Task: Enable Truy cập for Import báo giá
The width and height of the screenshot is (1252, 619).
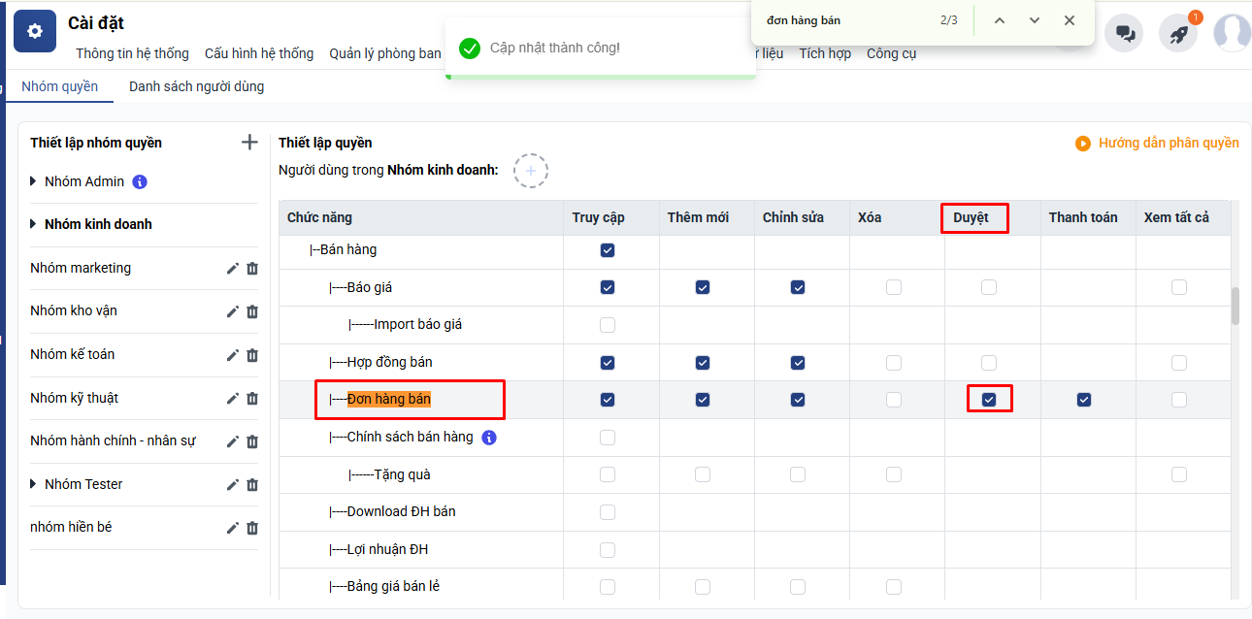Action: (608, 325)
